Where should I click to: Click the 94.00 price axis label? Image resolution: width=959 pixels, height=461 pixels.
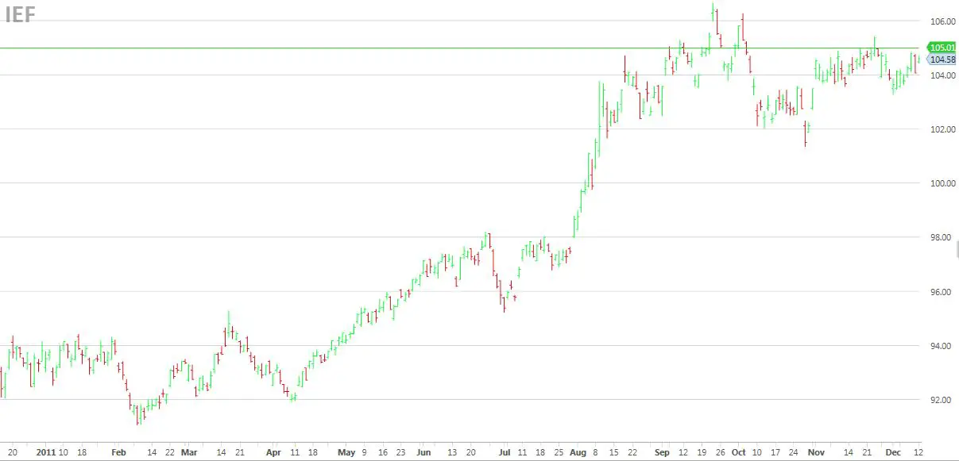[942, 346]
